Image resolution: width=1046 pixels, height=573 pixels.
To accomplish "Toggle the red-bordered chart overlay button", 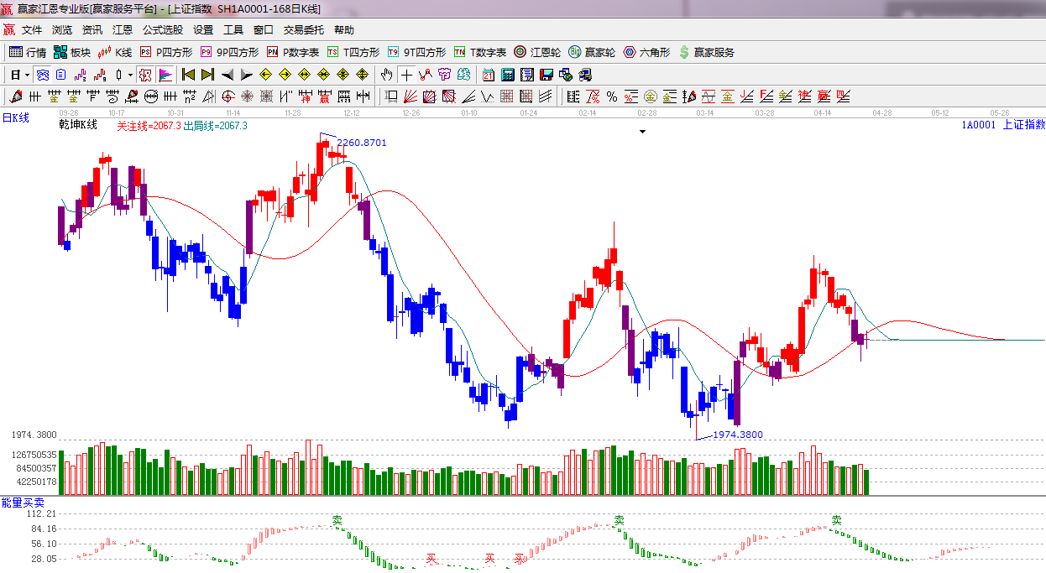I will point(145,75).
